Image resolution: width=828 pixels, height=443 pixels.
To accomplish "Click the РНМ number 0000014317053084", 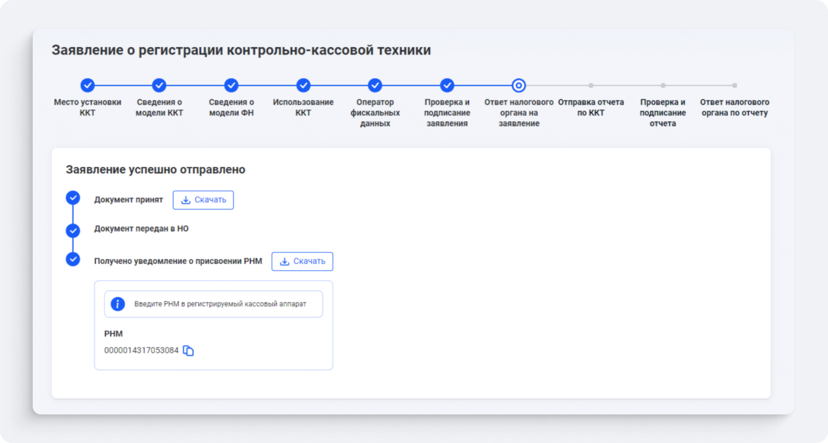I will click(142, 351).
